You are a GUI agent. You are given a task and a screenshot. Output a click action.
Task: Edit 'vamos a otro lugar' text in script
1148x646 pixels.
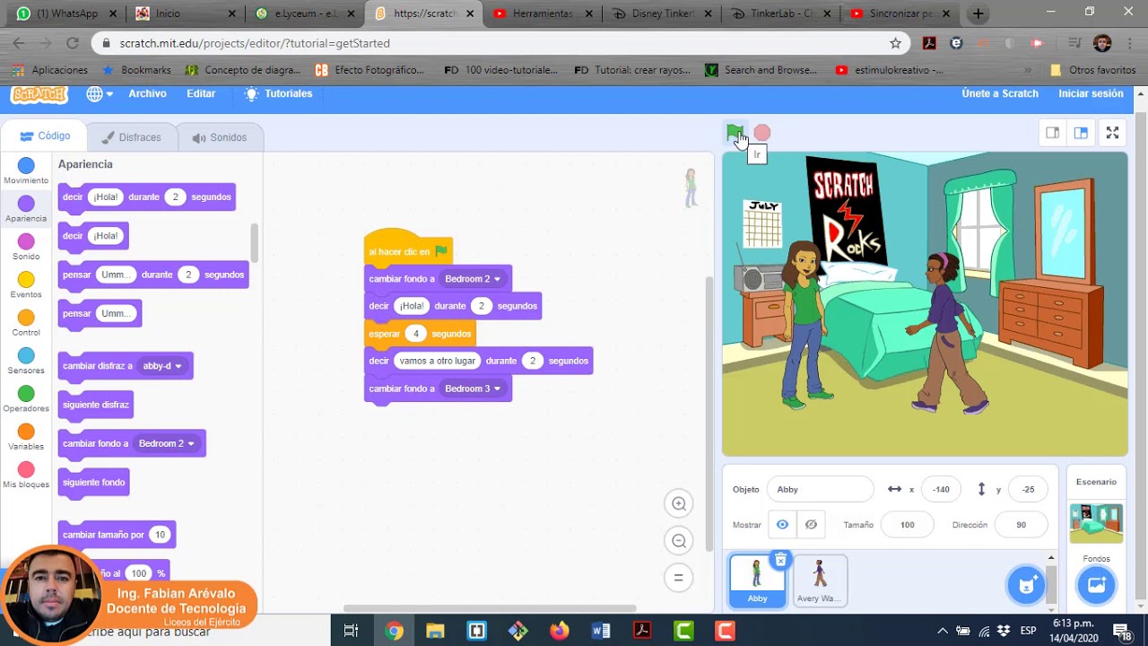click(x=437, y=361)
